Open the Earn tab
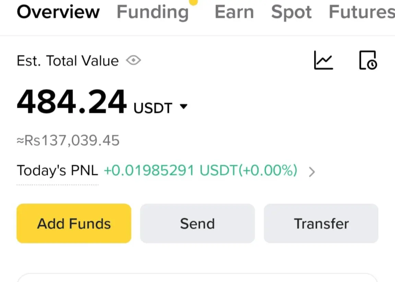The width and height of the screenshot is (395, 282). tap(234, 12)
